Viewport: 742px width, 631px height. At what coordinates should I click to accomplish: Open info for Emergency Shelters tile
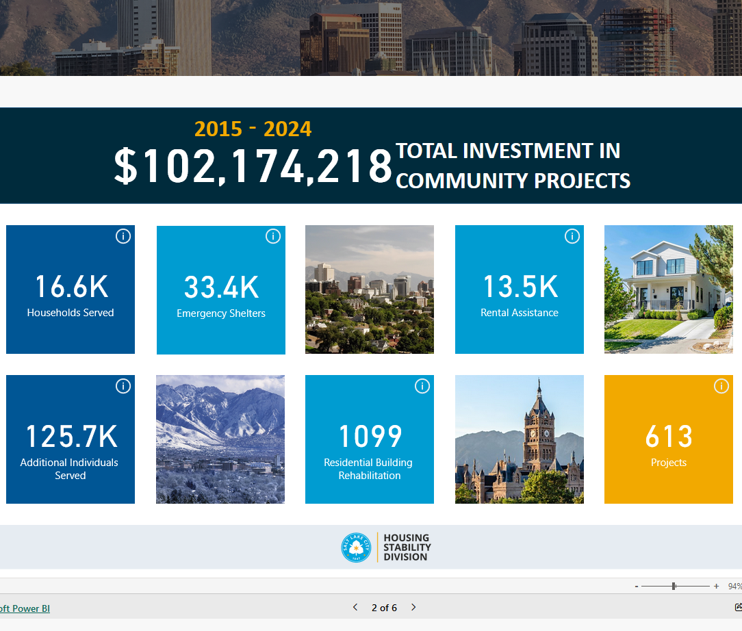point(272,236)
